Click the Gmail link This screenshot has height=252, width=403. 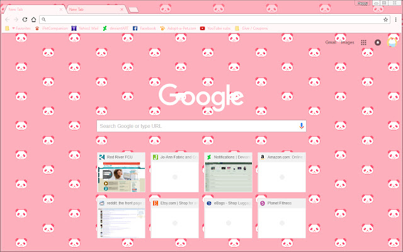click(331, 42)
